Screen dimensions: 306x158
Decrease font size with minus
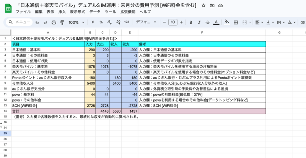(164, 22)
